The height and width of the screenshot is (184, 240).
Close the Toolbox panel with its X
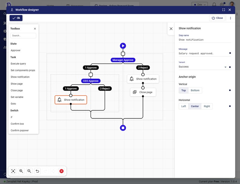35,29
